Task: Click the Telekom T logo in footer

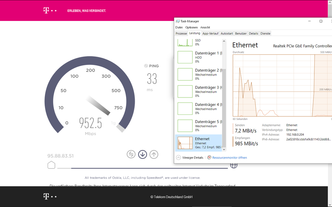Action: [x=50, y=196]
